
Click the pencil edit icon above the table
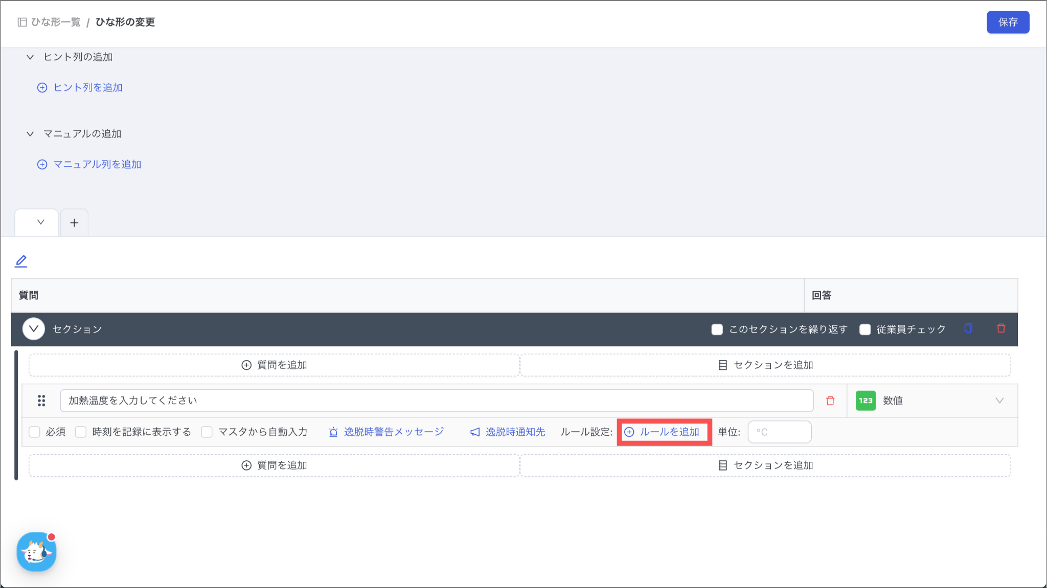click(x=21, y=262)
